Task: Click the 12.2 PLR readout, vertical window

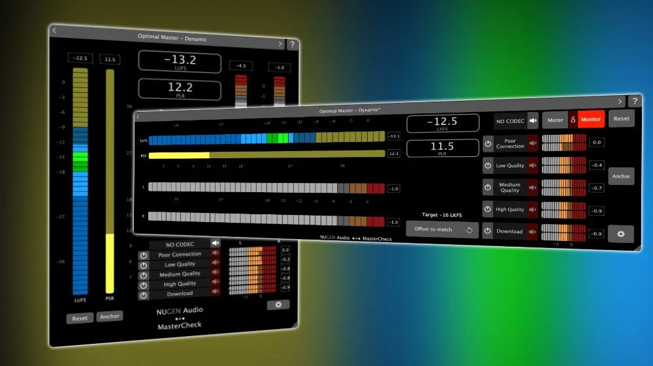Action: tap(180, 89)
